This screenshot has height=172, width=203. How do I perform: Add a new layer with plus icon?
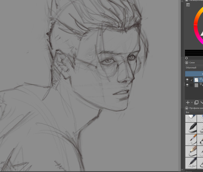coord(188,102)
